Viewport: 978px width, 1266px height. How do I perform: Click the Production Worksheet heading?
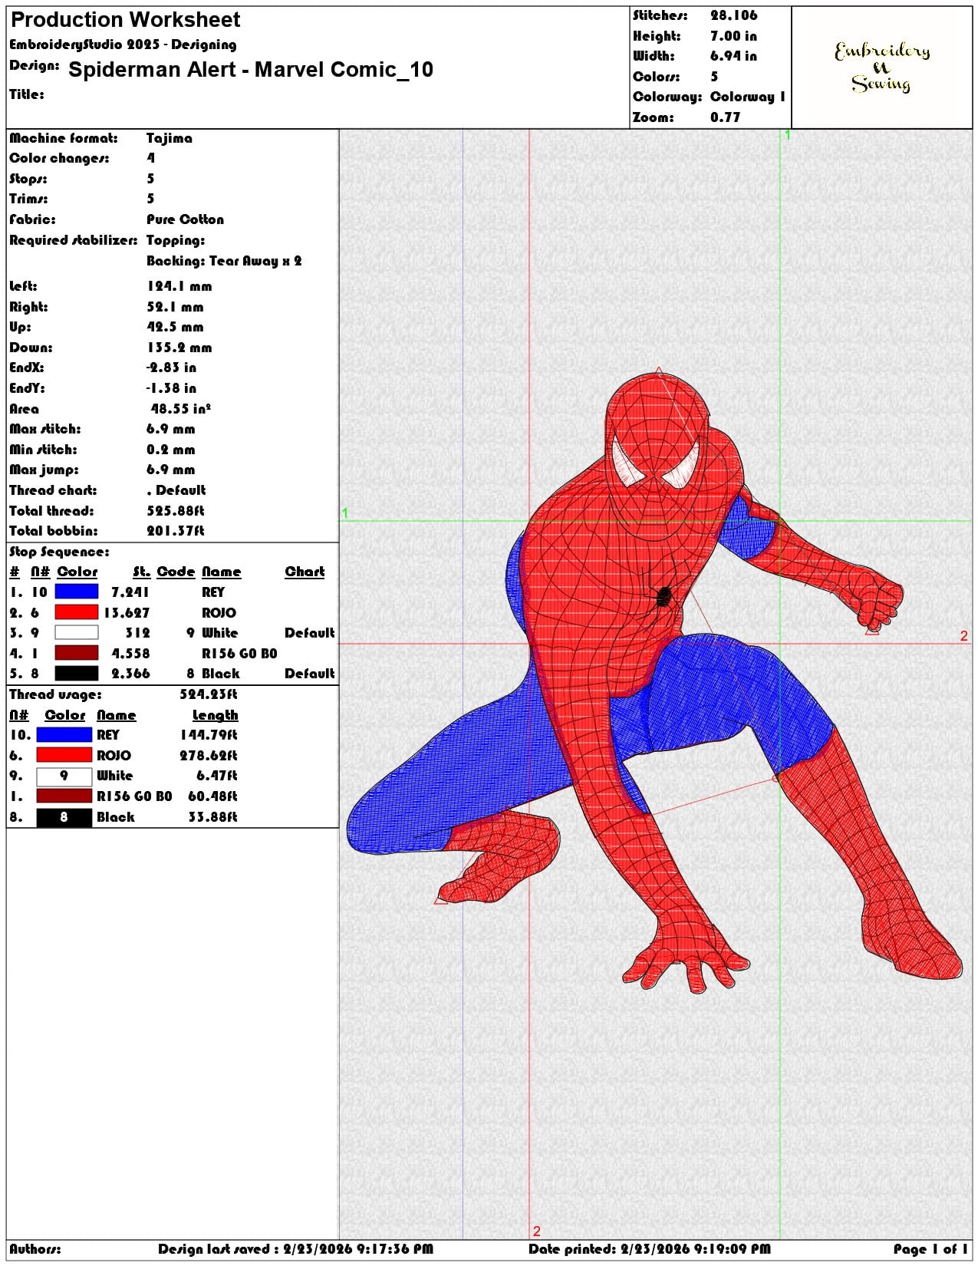click(126, 20)
